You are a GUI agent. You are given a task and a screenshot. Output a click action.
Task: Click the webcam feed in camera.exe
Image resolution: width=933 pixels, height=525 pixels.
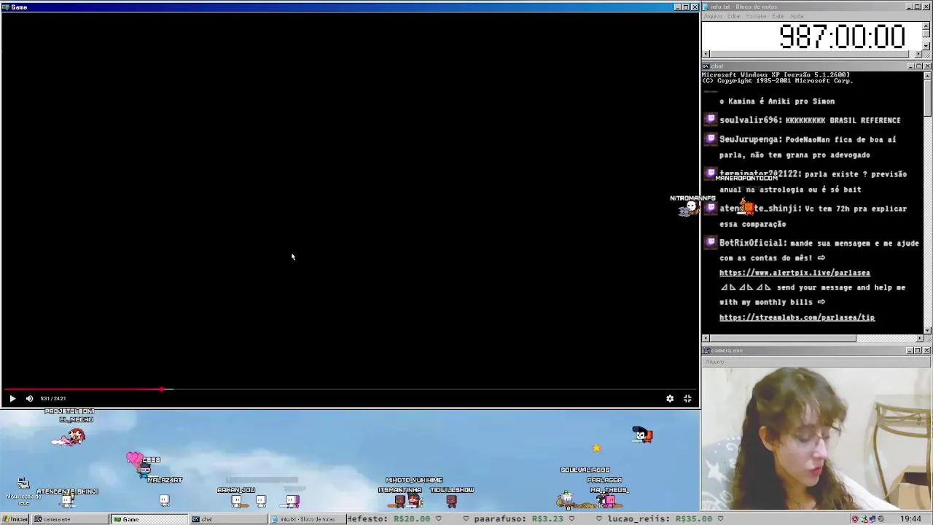(816, 439)
